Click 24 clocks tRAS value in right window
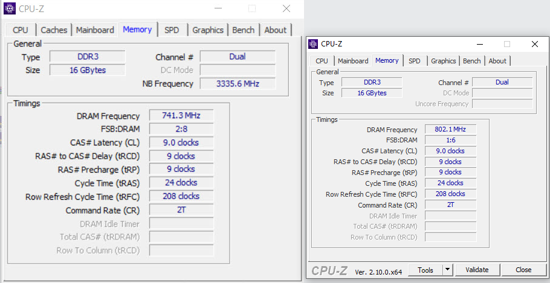Viewport: 550px width, 283px height. 450,183
